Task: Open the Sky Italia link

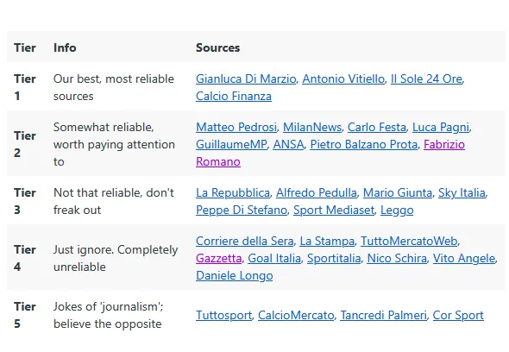Action: (462, 193)
